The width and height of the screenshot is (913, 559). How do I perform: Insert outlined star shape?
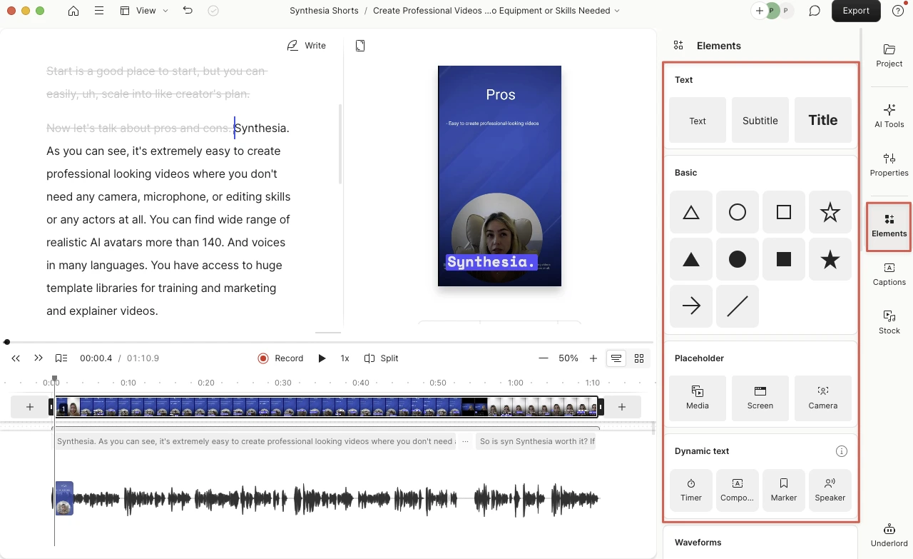(830, 212)
